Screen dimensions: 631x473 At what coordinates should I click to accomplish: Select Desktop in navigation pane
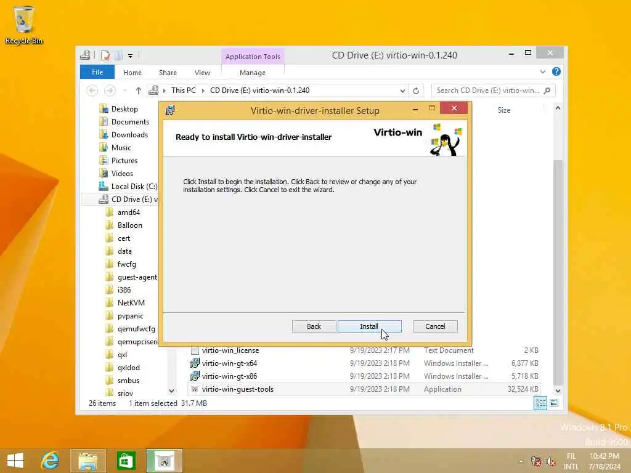[124, 109]
